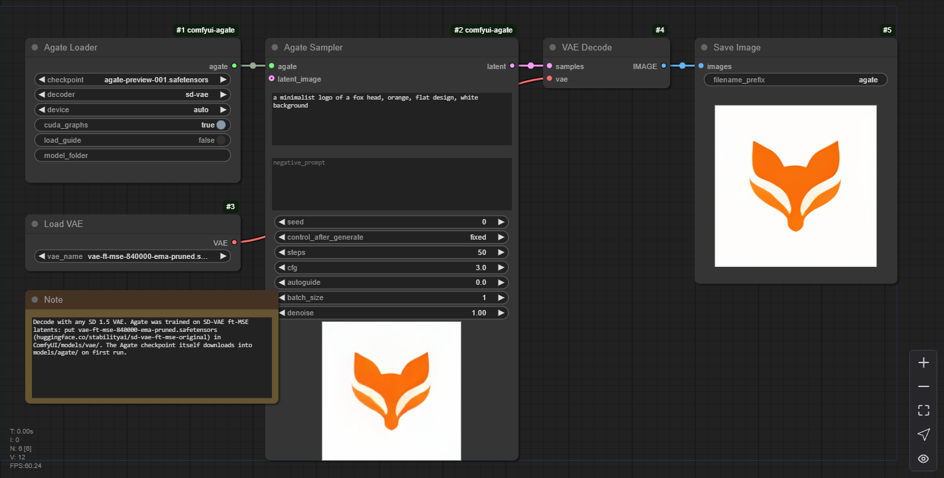This screenshot has width=944, height=478.
Task: Click the fox preview image in Agate Sampler
Action: click(392, 391)
